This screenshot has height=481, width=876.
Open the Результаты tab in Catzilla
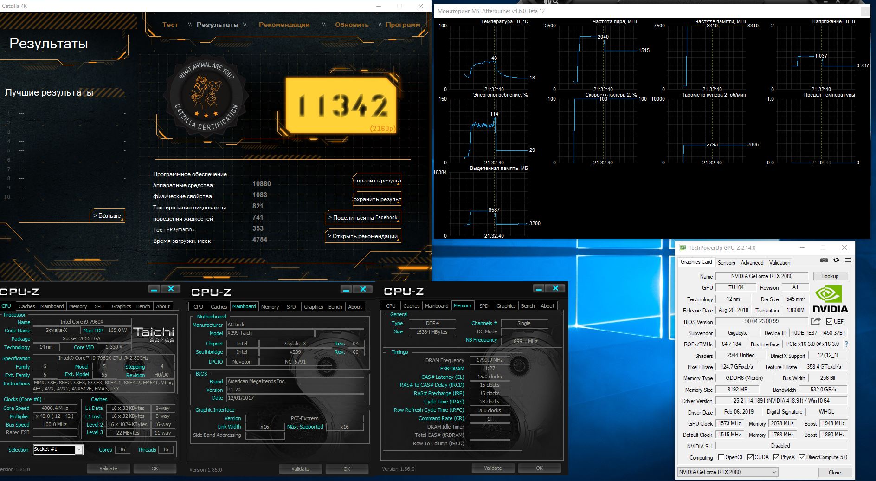pos(217,25)
